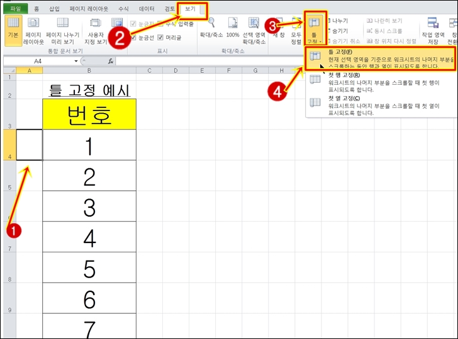Viewport: 458px width, 339px height.
Task: Click the Select All corner button
Action: coord(9,70)
